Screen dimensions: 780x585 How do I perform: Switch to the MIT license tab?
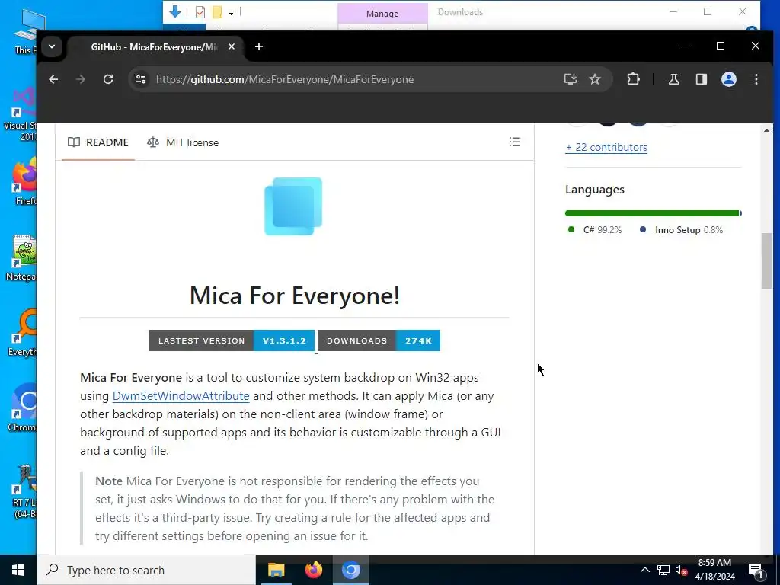(x=183, y=142)
